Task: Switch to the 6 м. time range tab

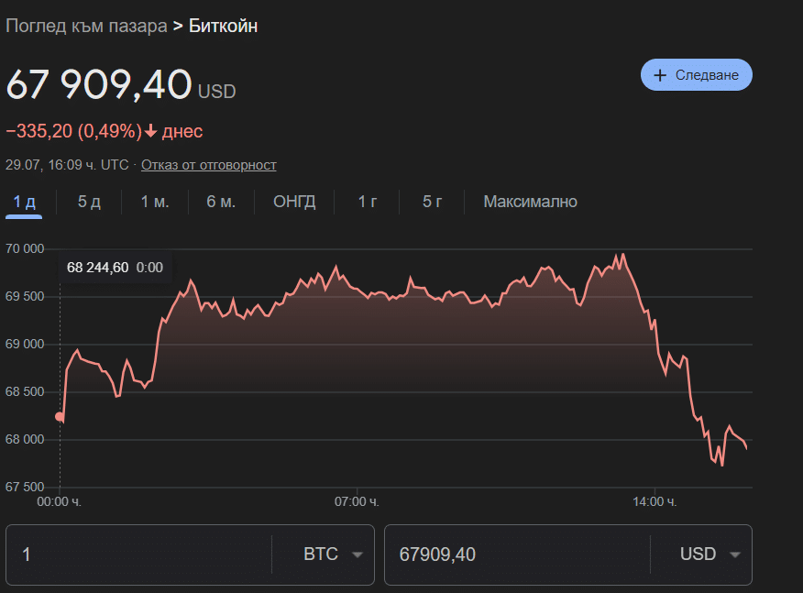Action: click(221, 202)
